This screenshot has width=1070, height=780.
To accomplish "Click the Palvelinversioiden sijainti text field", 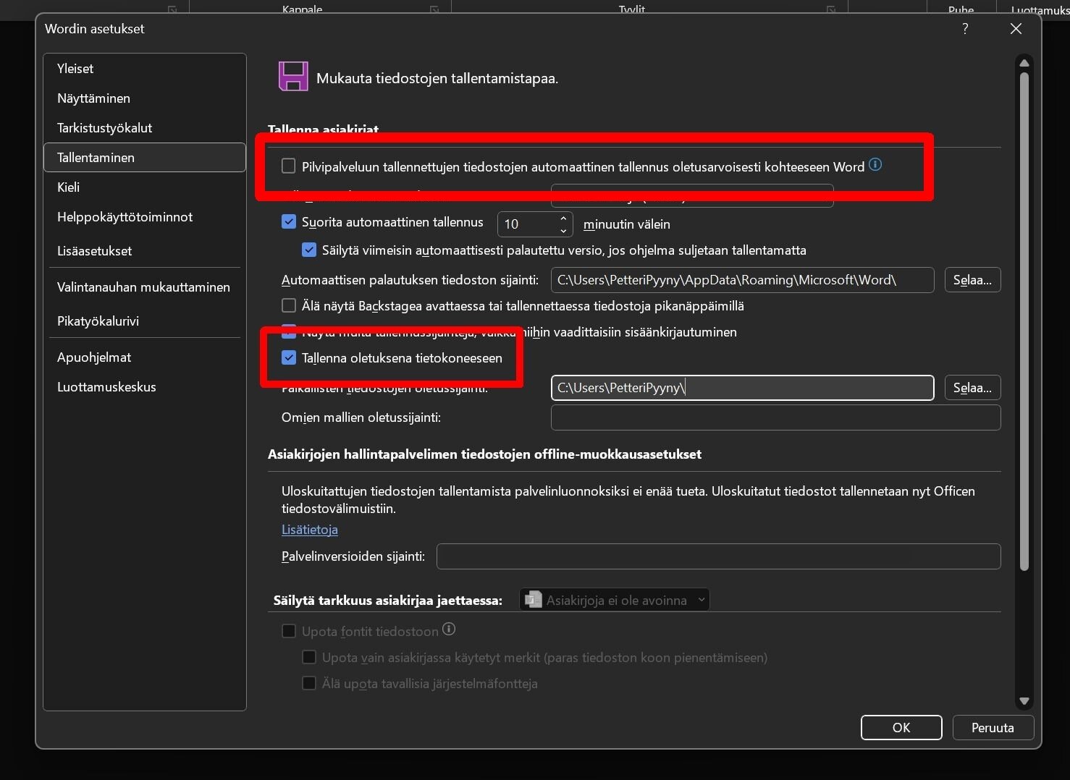I will (x=718, y=556).
